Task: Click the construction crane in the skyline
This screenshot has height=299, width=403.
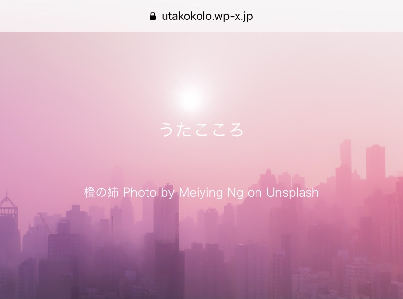Action: (44, 223)
